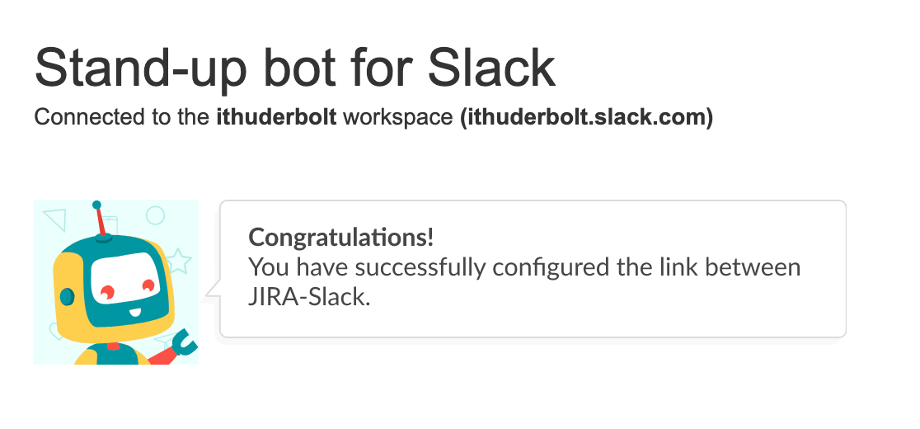Click the robot's left red eye
This screenshot has height=429, width=920.
(107, 292)
